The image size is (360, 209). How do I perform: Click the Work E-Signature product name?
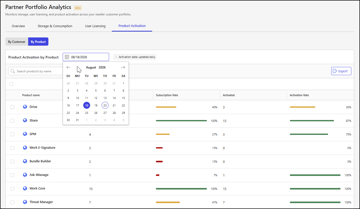tap(42, 148)
